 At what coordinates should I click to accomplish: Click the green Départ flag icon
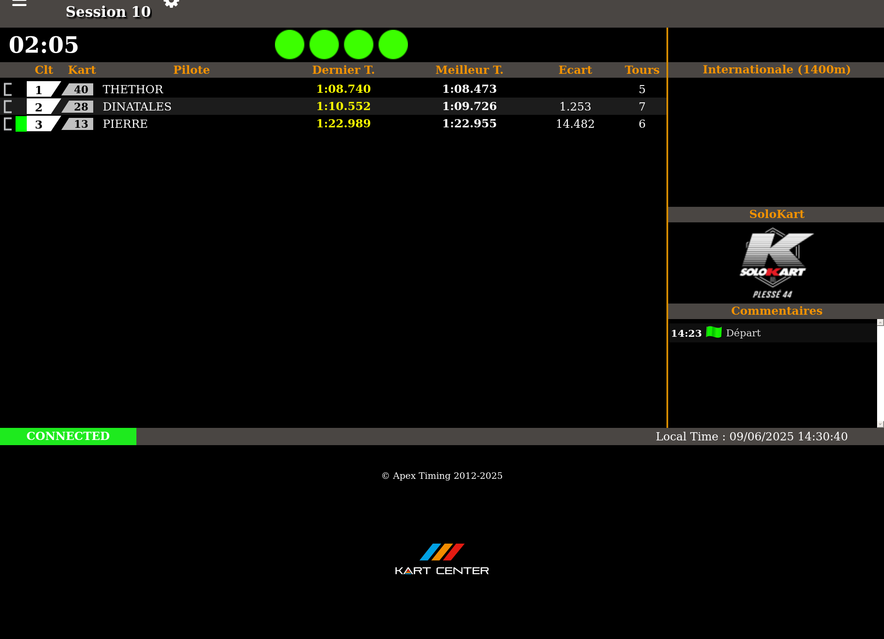tap(714, 332)
